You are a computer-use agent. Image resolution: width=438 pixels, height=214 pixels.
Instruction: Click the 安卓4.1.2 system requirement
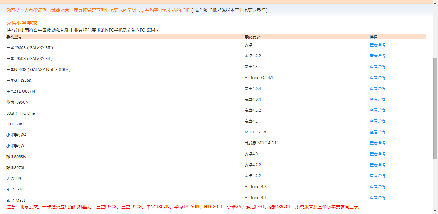coord(253,110)
